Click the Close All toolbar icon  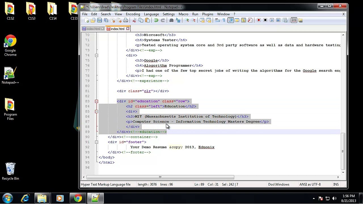click(119, 20)
